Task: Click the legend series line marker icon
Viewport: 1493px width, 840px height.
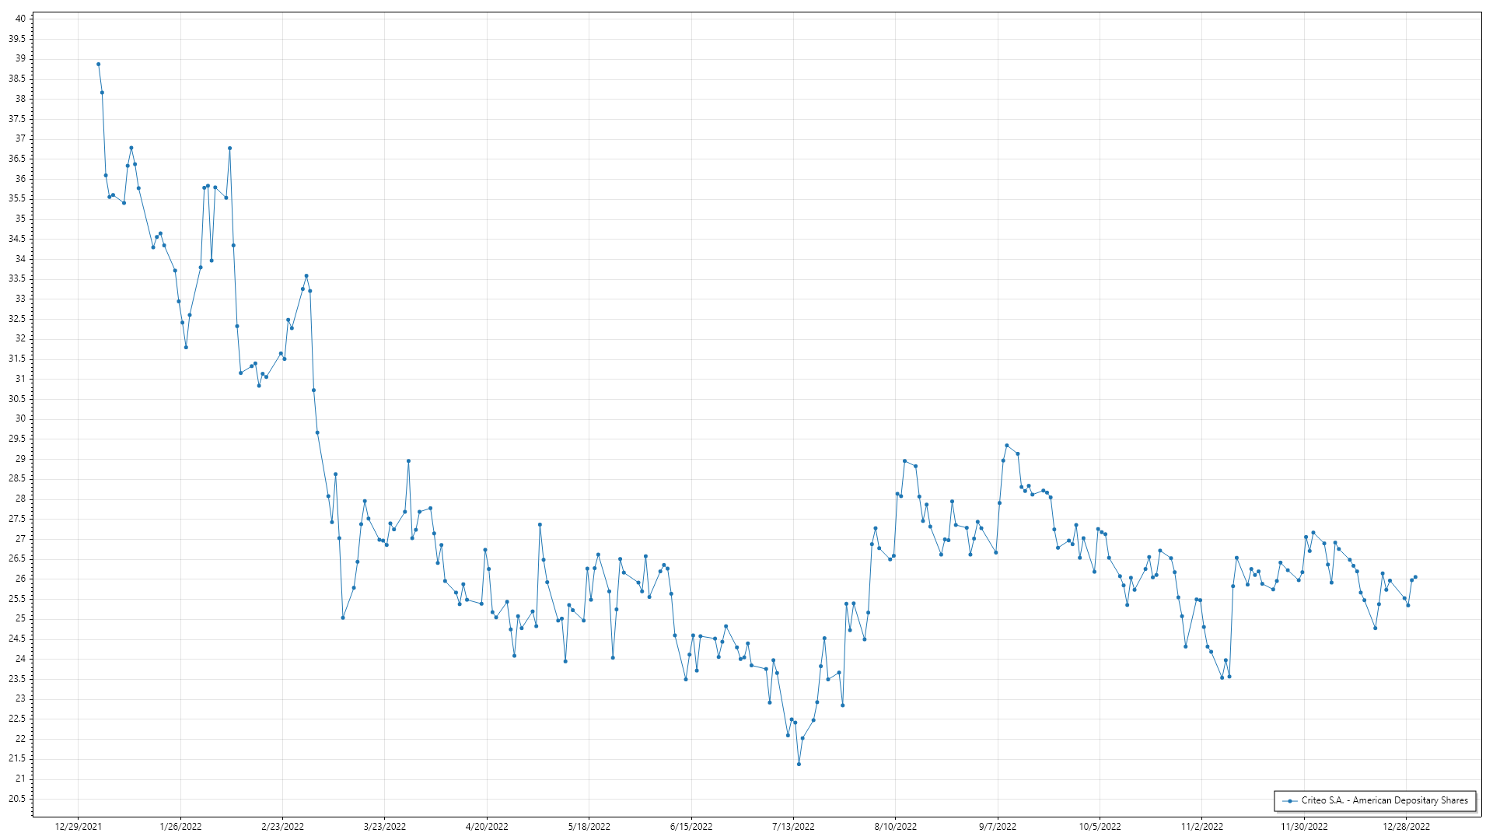Action: click(1290, 801)
